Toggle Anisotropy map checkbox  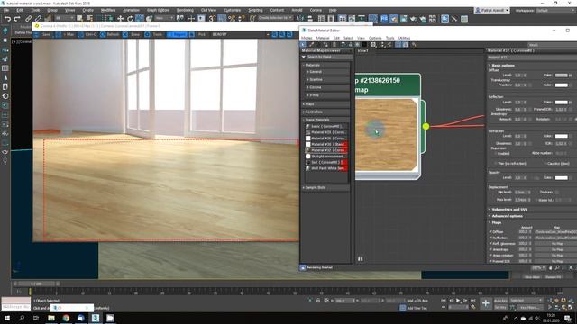pyautogui.click(x=490, y=249)
